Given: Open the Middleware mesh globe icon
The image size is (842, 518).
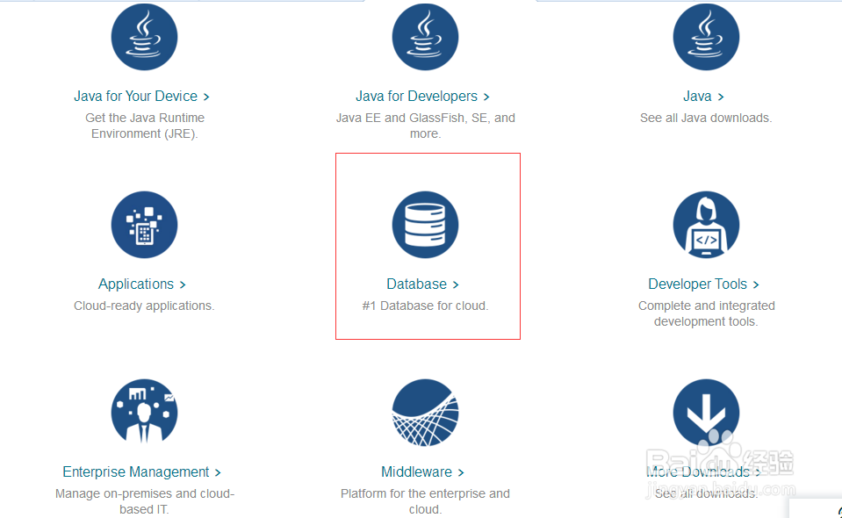Looking at the screenshot, I should [x=425, y=413].
